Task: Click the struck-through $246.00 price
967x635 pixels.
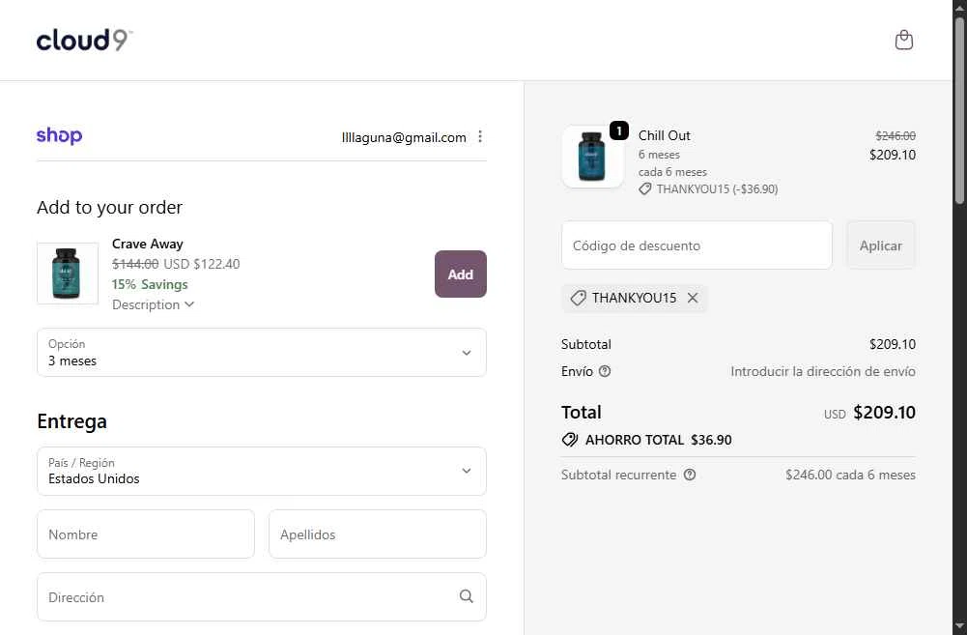Action: coord(896,135)
